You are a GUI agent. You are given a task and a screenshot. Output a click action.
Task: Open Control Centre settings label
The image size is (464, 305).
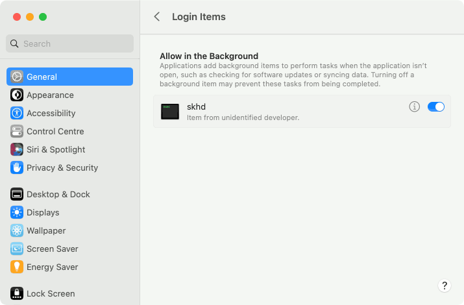pyautogui.click(x=55, y=131)
